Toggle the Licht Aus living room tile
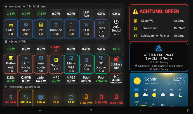The image size is (193, 114). (x=71, y=29)
